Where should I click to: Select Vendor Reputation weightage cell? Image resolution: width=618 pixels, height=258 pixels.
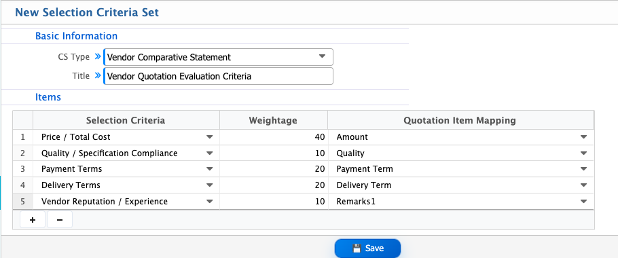tap(274, 202)
